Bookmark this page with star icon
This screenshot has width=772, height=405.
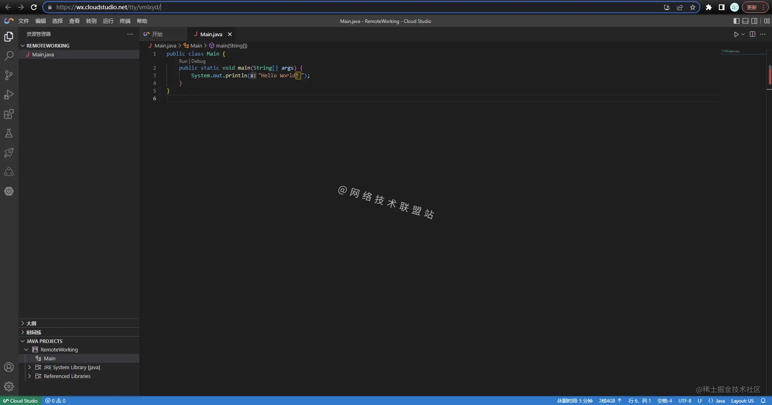(x=693, y=7)
